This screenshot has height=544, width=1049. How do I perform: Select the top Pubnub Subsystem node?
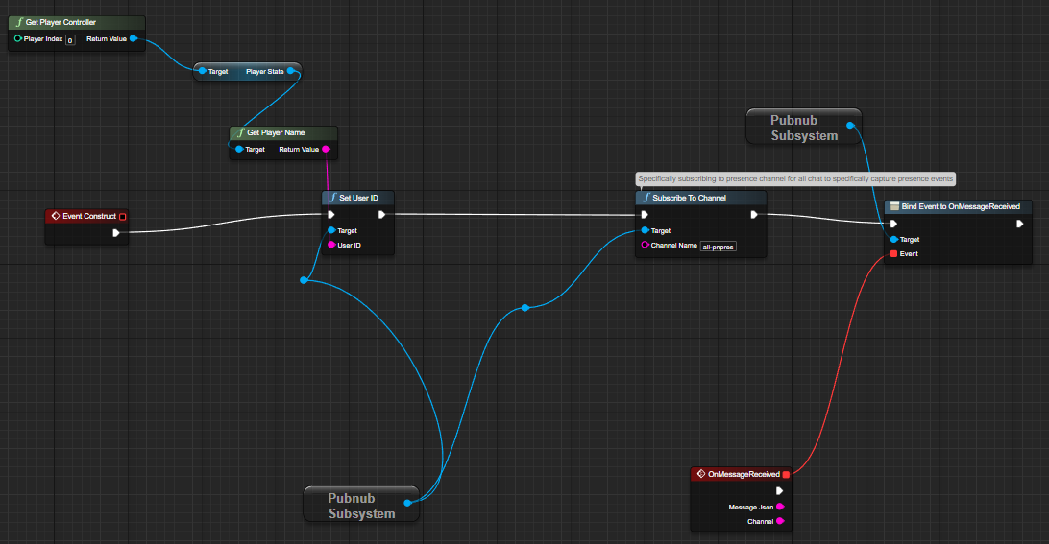pos(804,128)
